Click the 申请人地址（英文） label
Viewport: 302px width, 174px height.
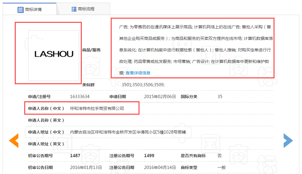click(x=46, y=144)
